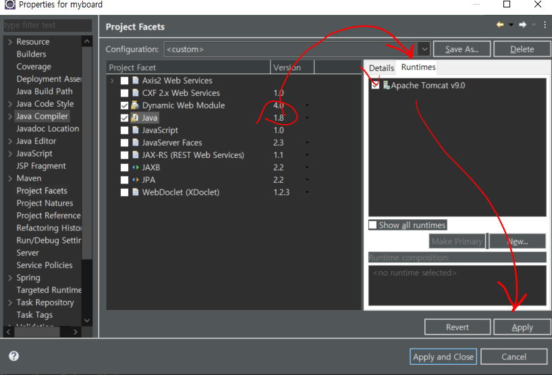Switch to the Details tab
This screenshot has width=552, height=375.
pos(381,68)
